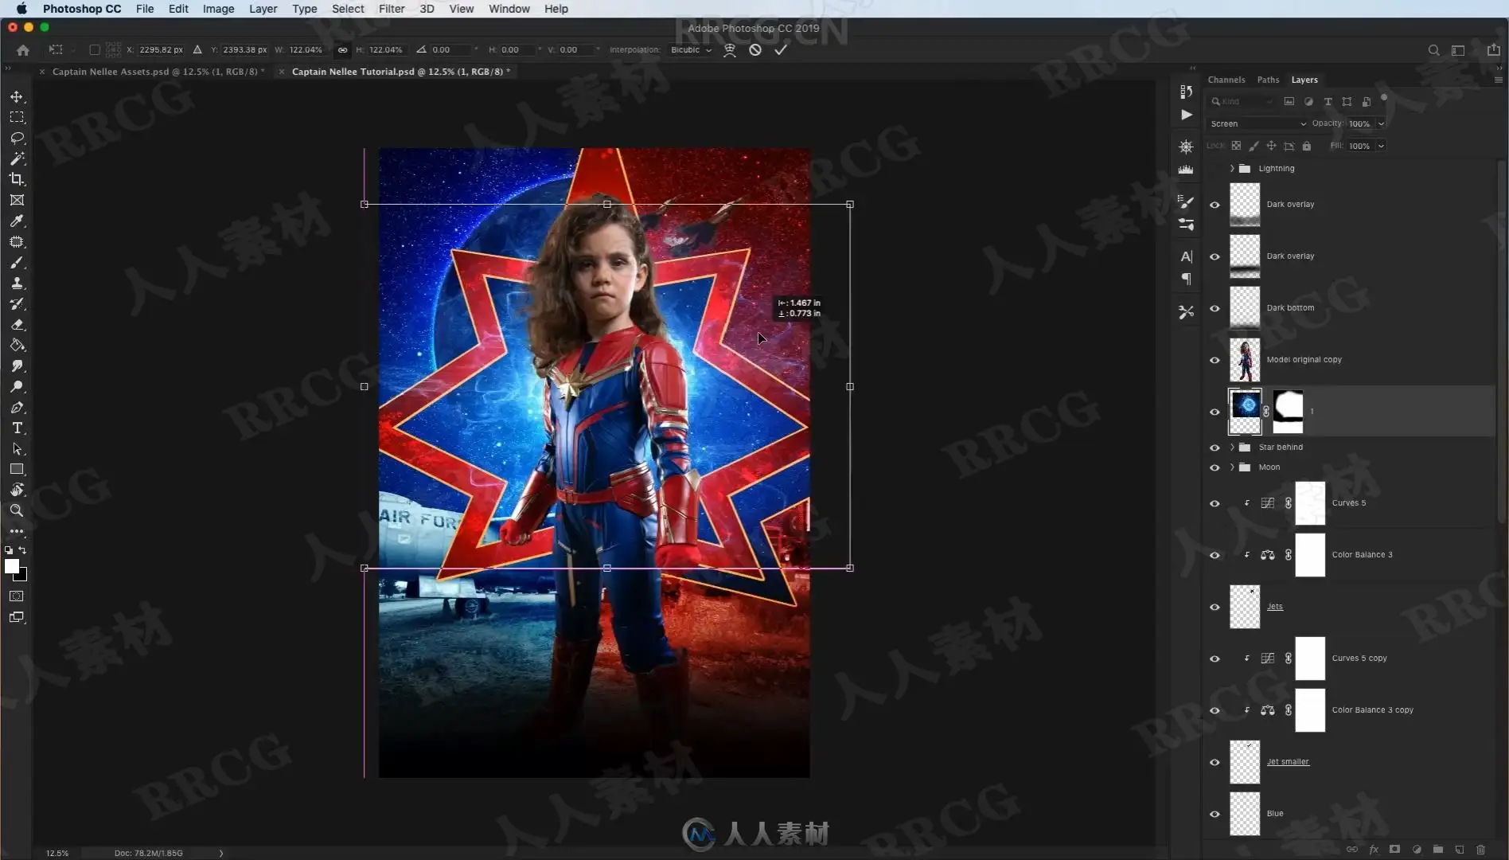Hide the Jets layer
The image size is (1509, 860).
1215,607
